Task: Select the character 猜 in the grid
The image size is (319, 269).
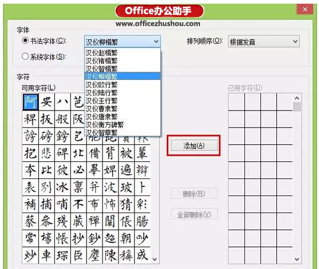Action: coord(126,205)
